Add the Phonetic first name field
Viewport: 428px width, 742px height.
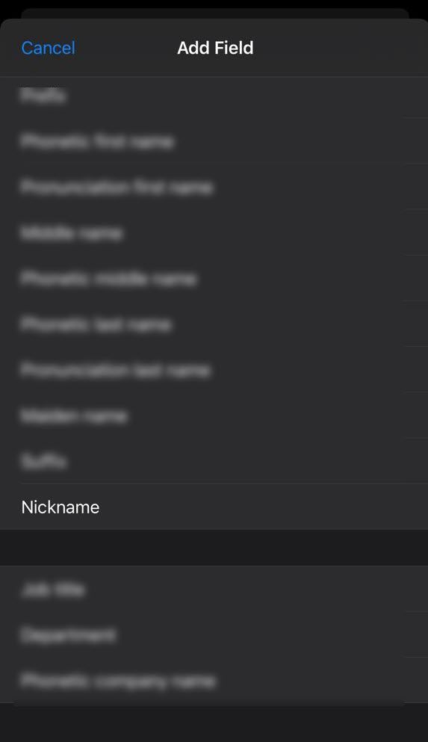point(214,141)
